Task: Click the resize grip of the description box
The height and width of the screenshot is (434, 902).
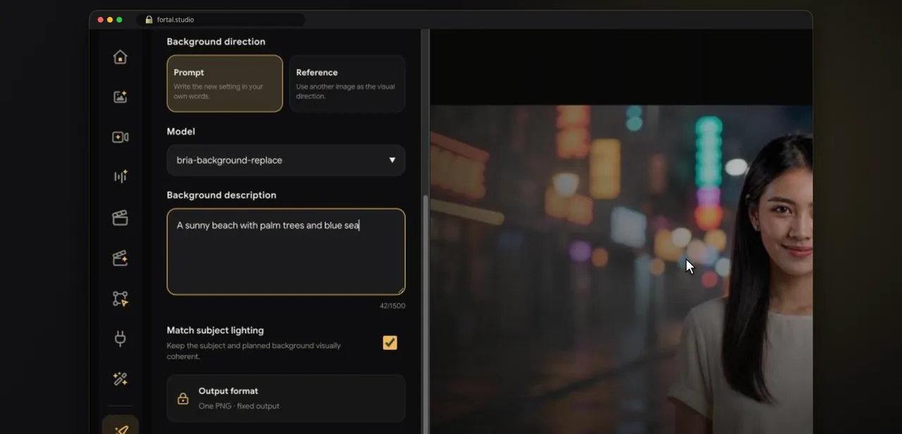Action: (401, 290)
